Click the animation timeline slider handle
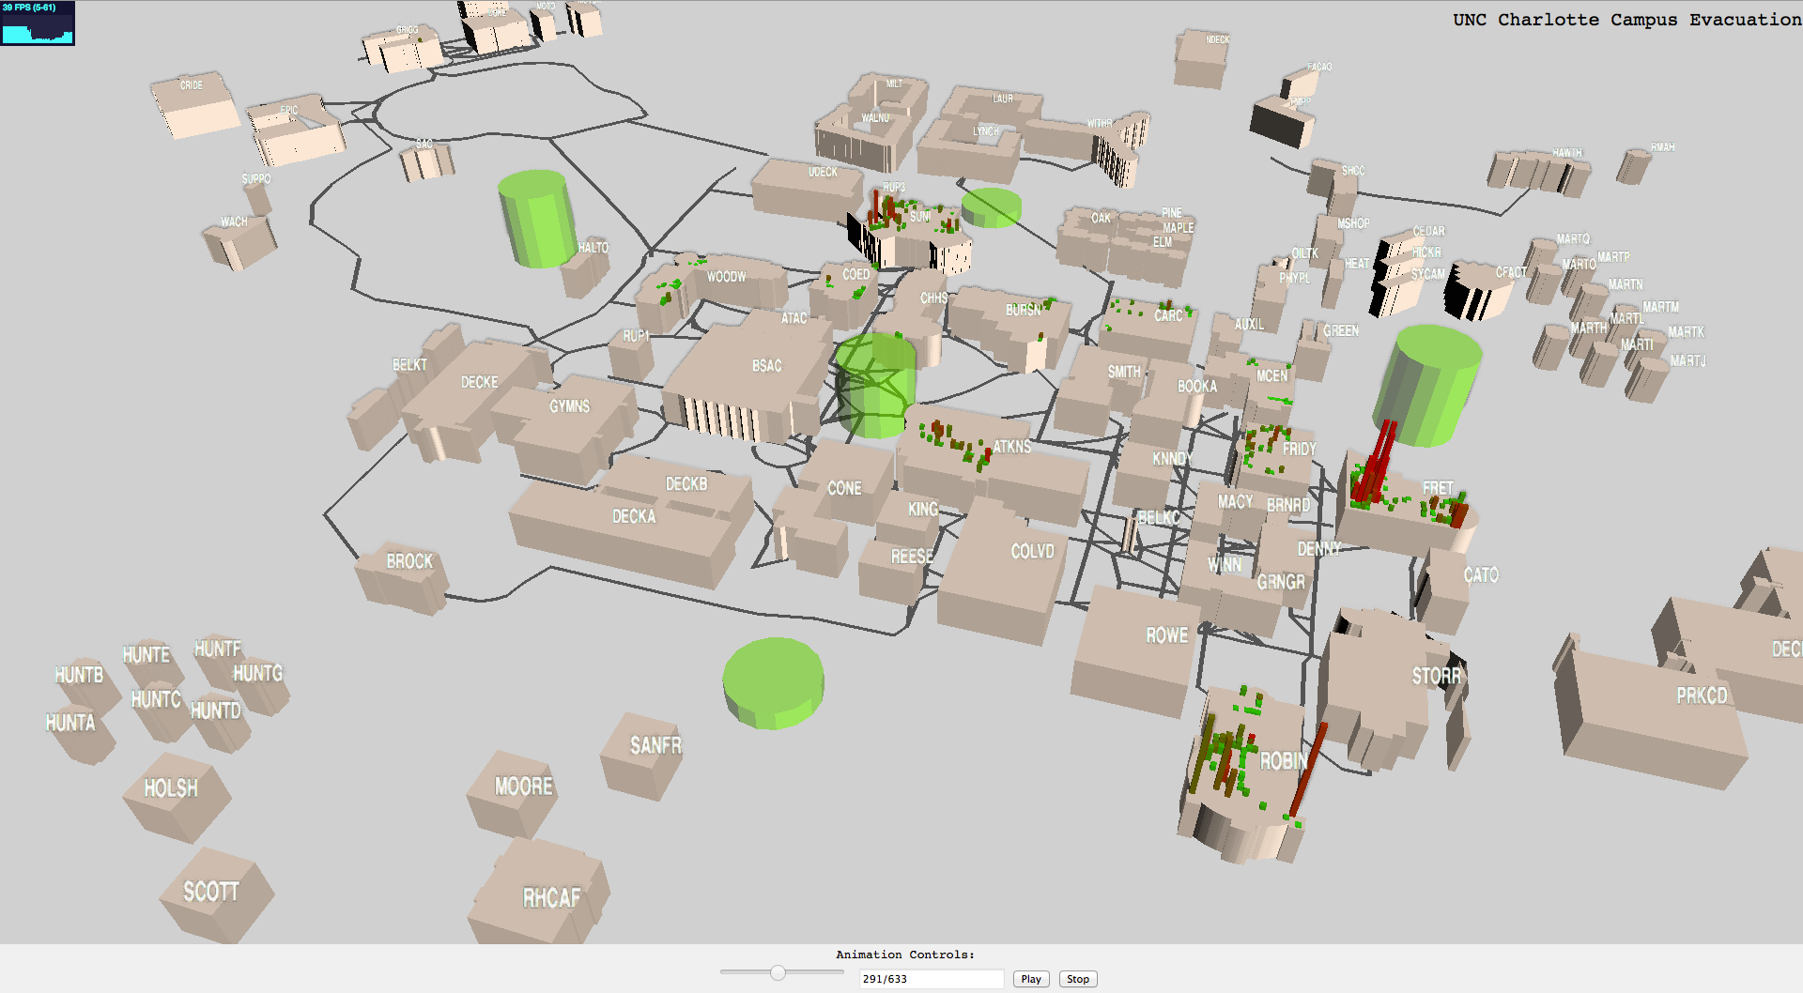This screenshot has height=993, width=1803. 778,972
